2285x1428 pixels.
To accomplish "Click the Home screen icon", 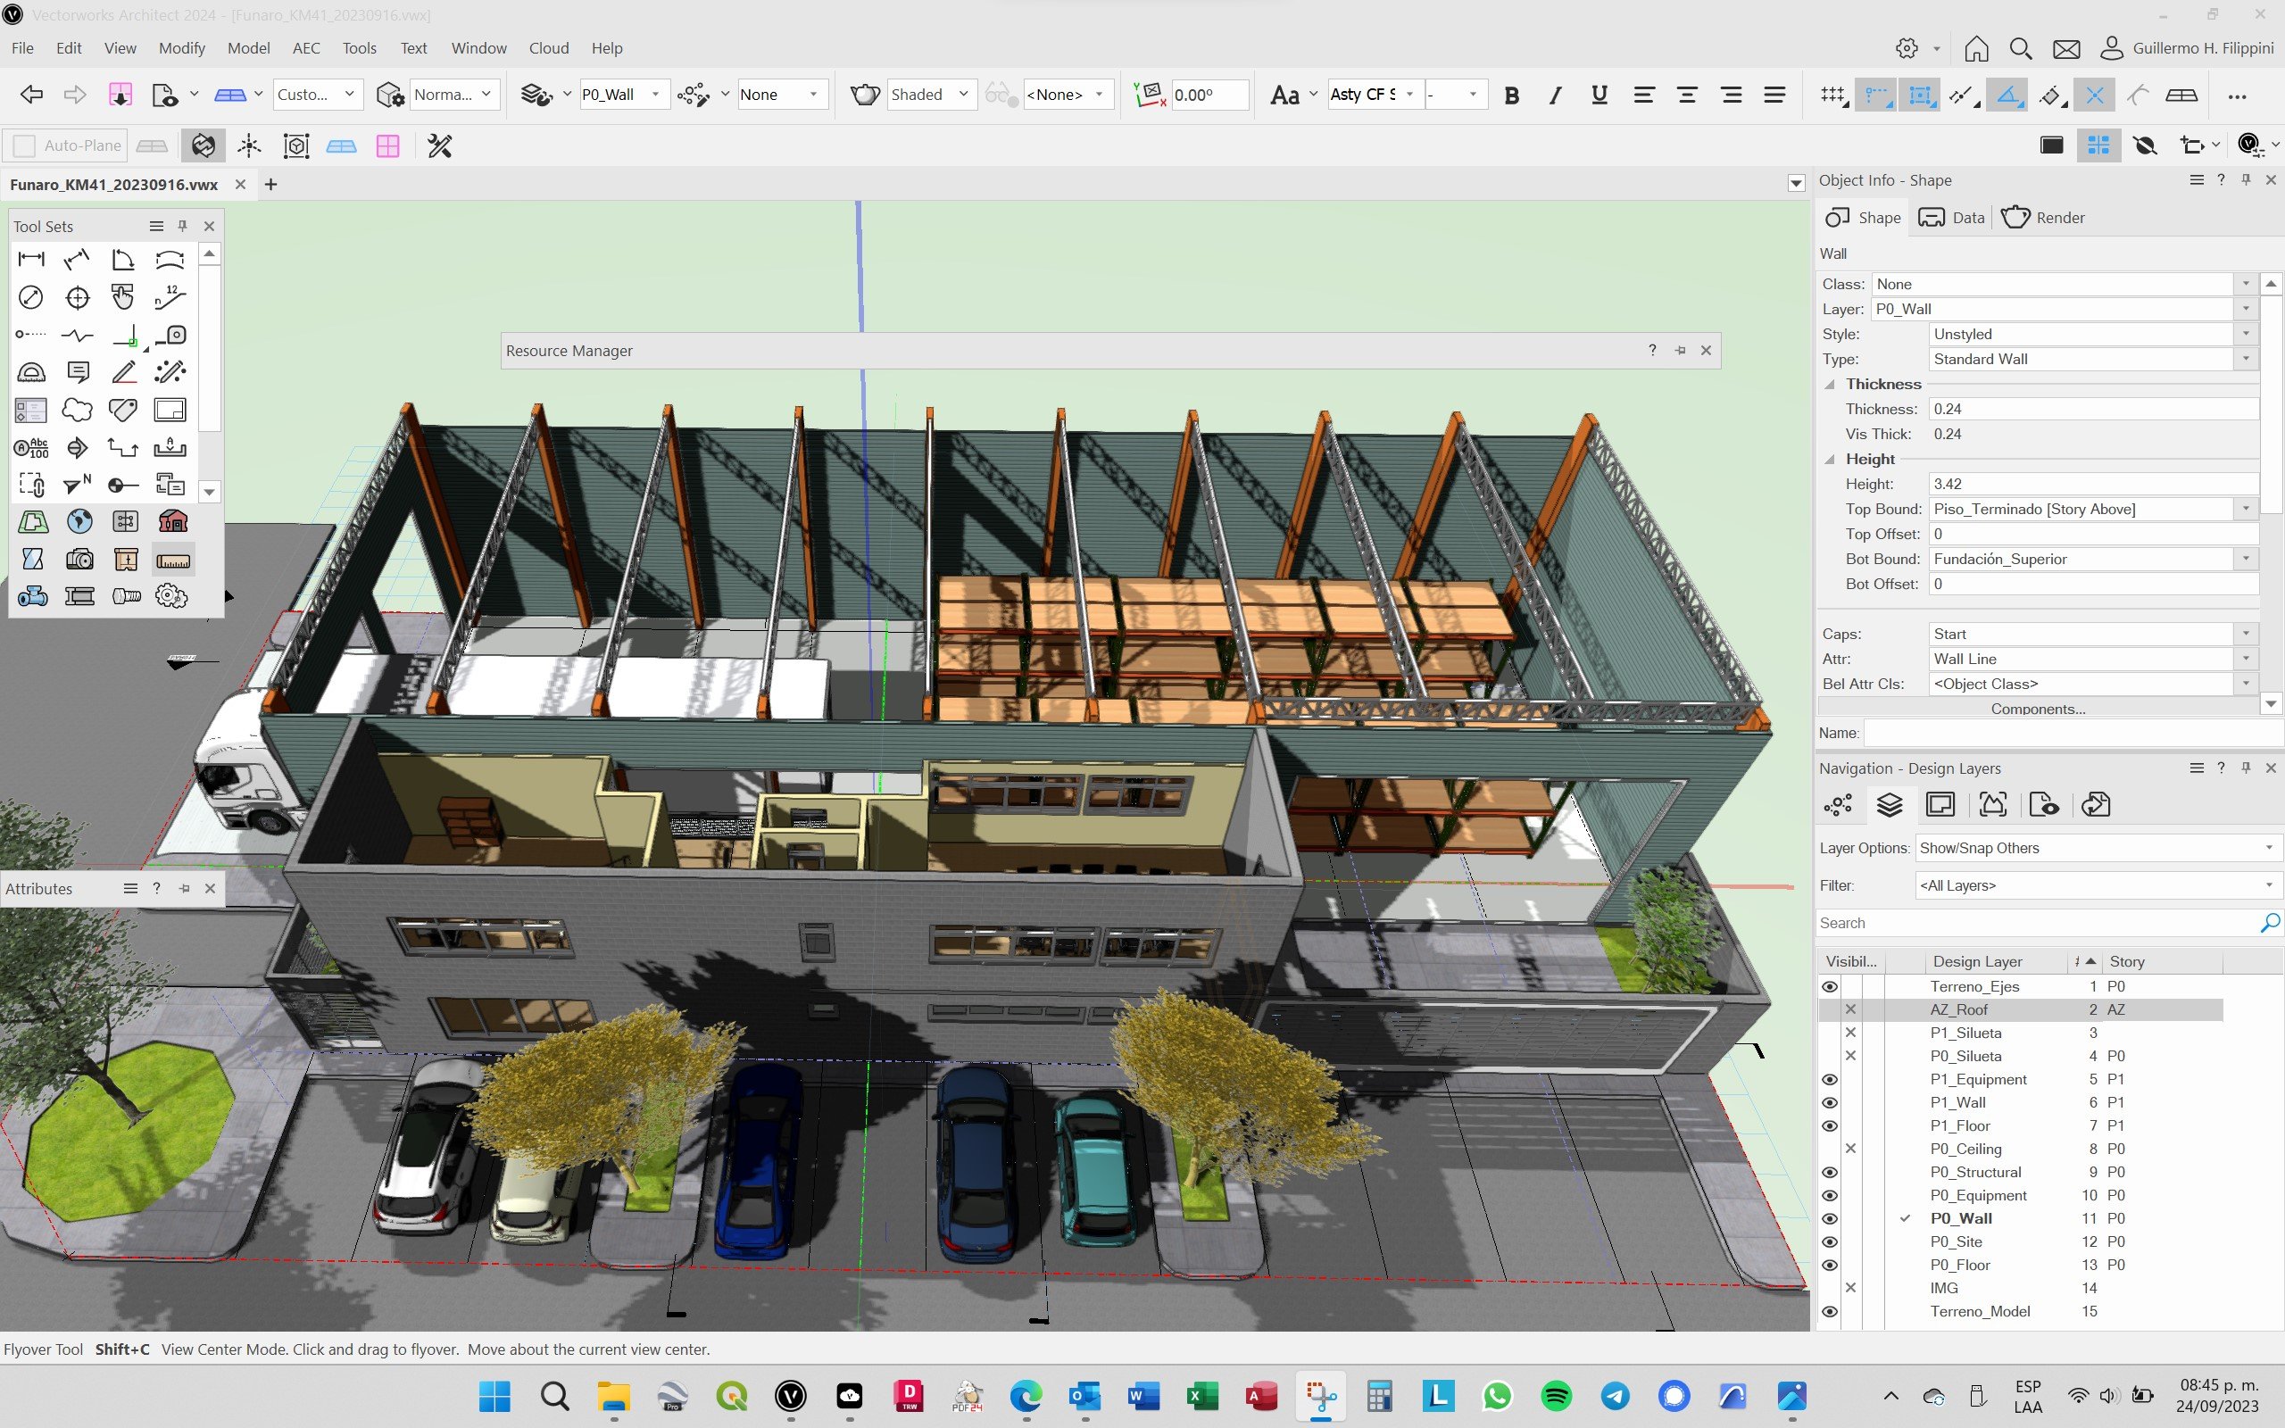I will 1976,48.
